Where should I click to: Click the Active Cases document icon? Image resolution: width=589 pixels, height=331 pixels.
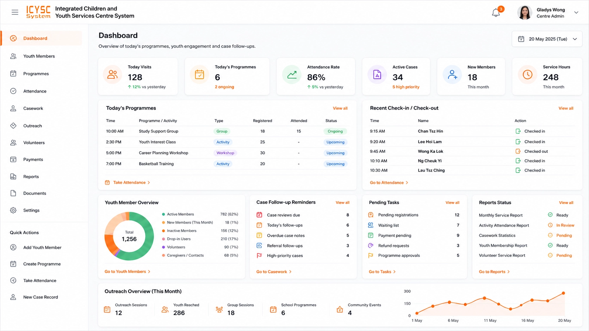pyautogui.click(x=377, y=75)
